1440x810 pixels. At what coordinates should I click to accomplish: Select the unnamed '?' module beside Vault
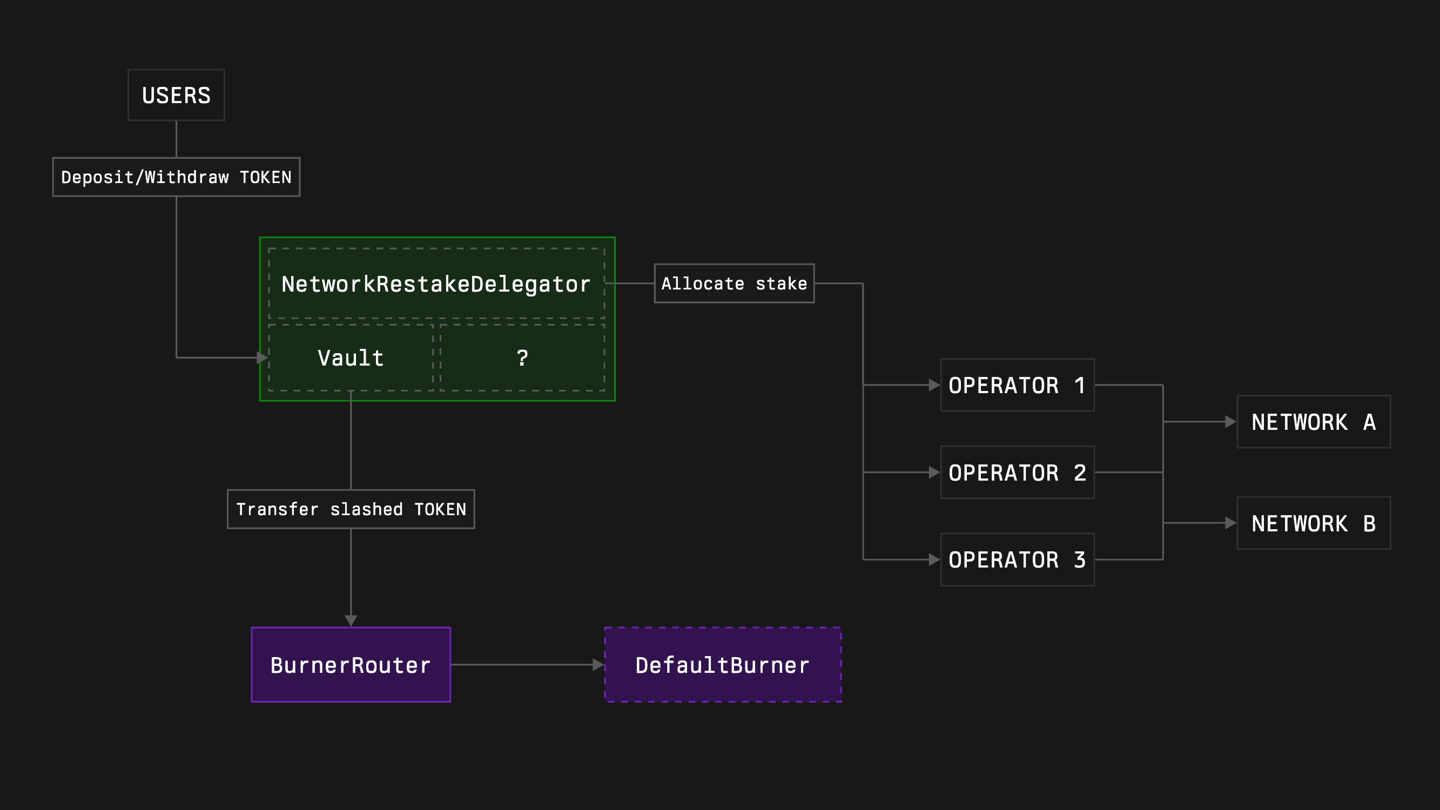(523, 358)
